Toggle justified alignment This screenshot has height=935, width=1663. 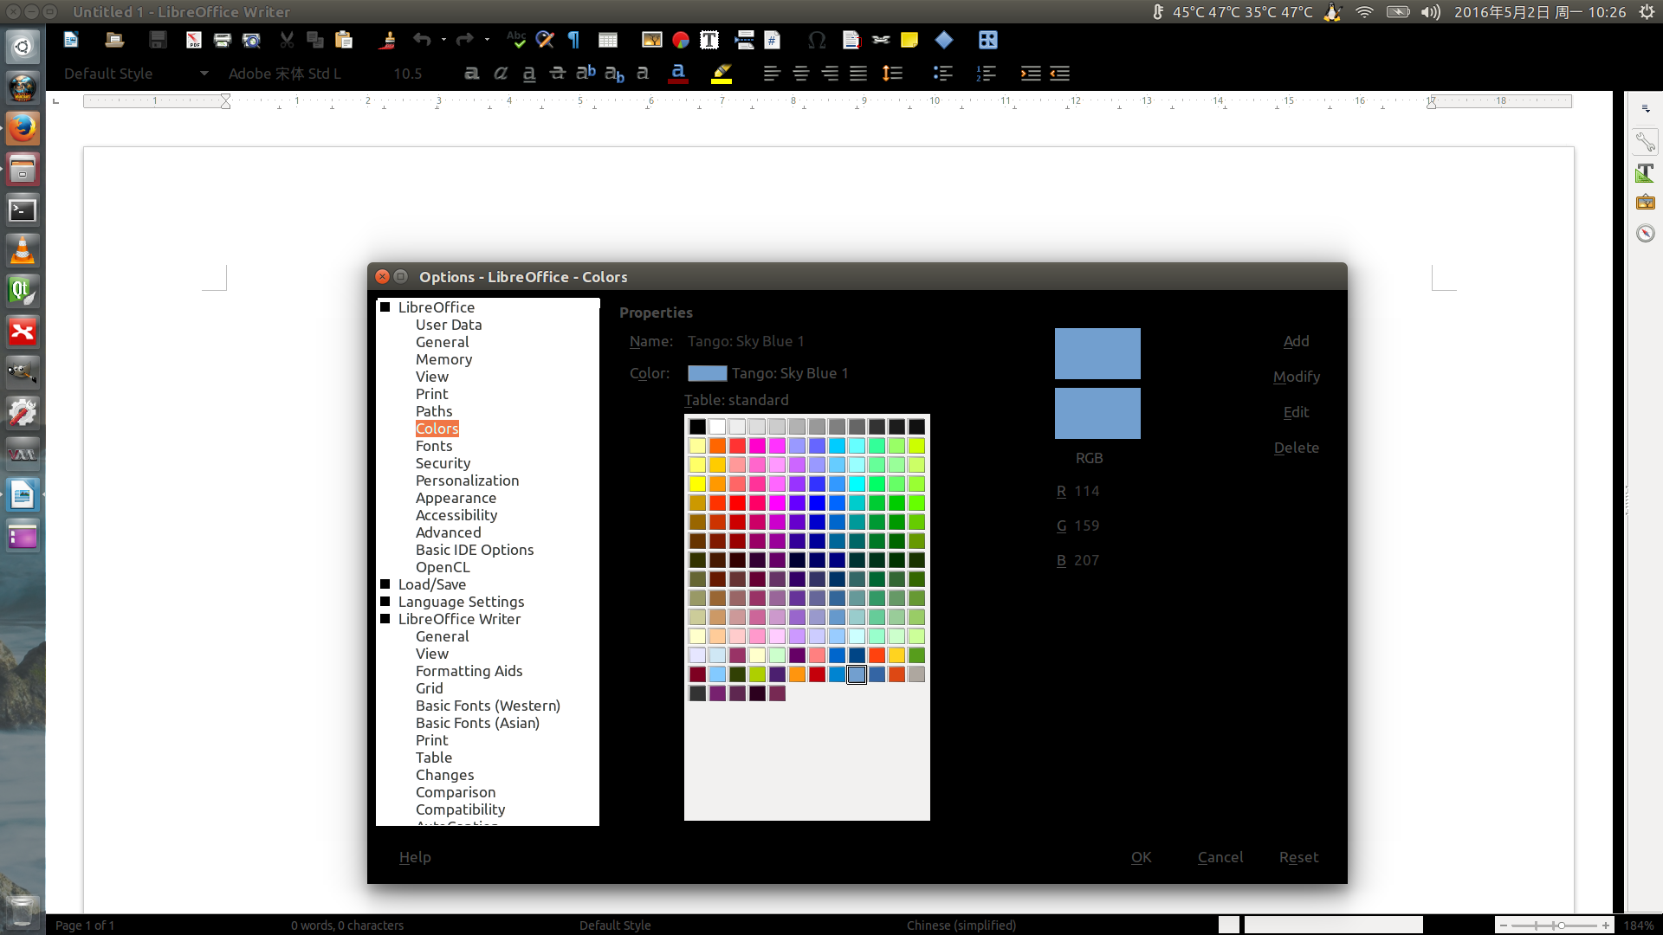858,74
